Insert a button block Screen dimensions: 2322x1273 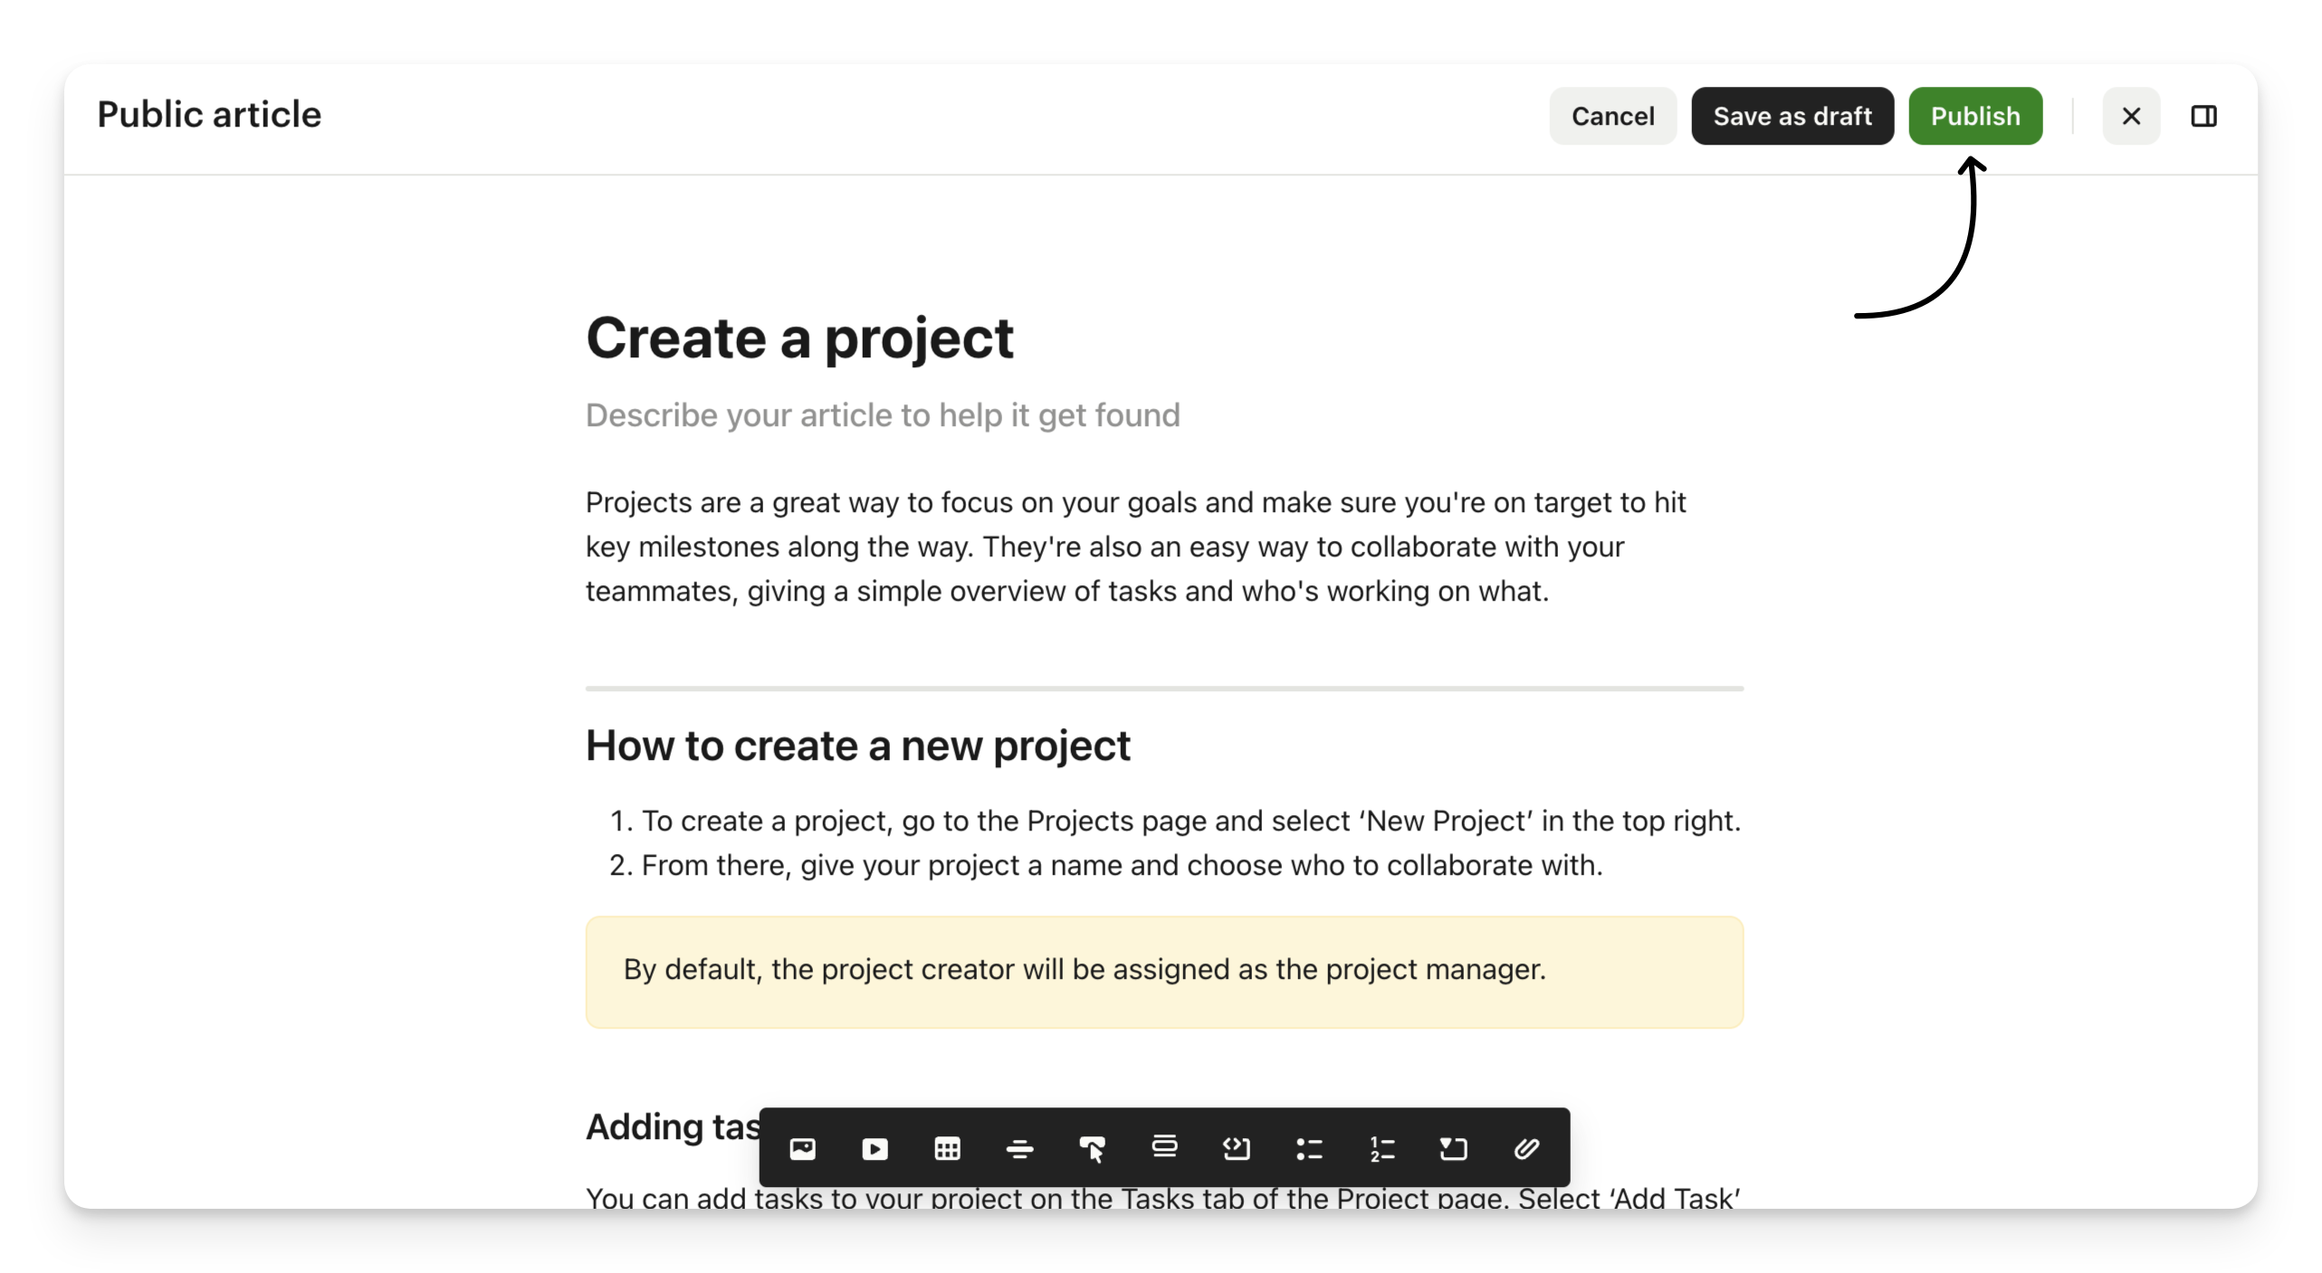click(1092, 1148)
